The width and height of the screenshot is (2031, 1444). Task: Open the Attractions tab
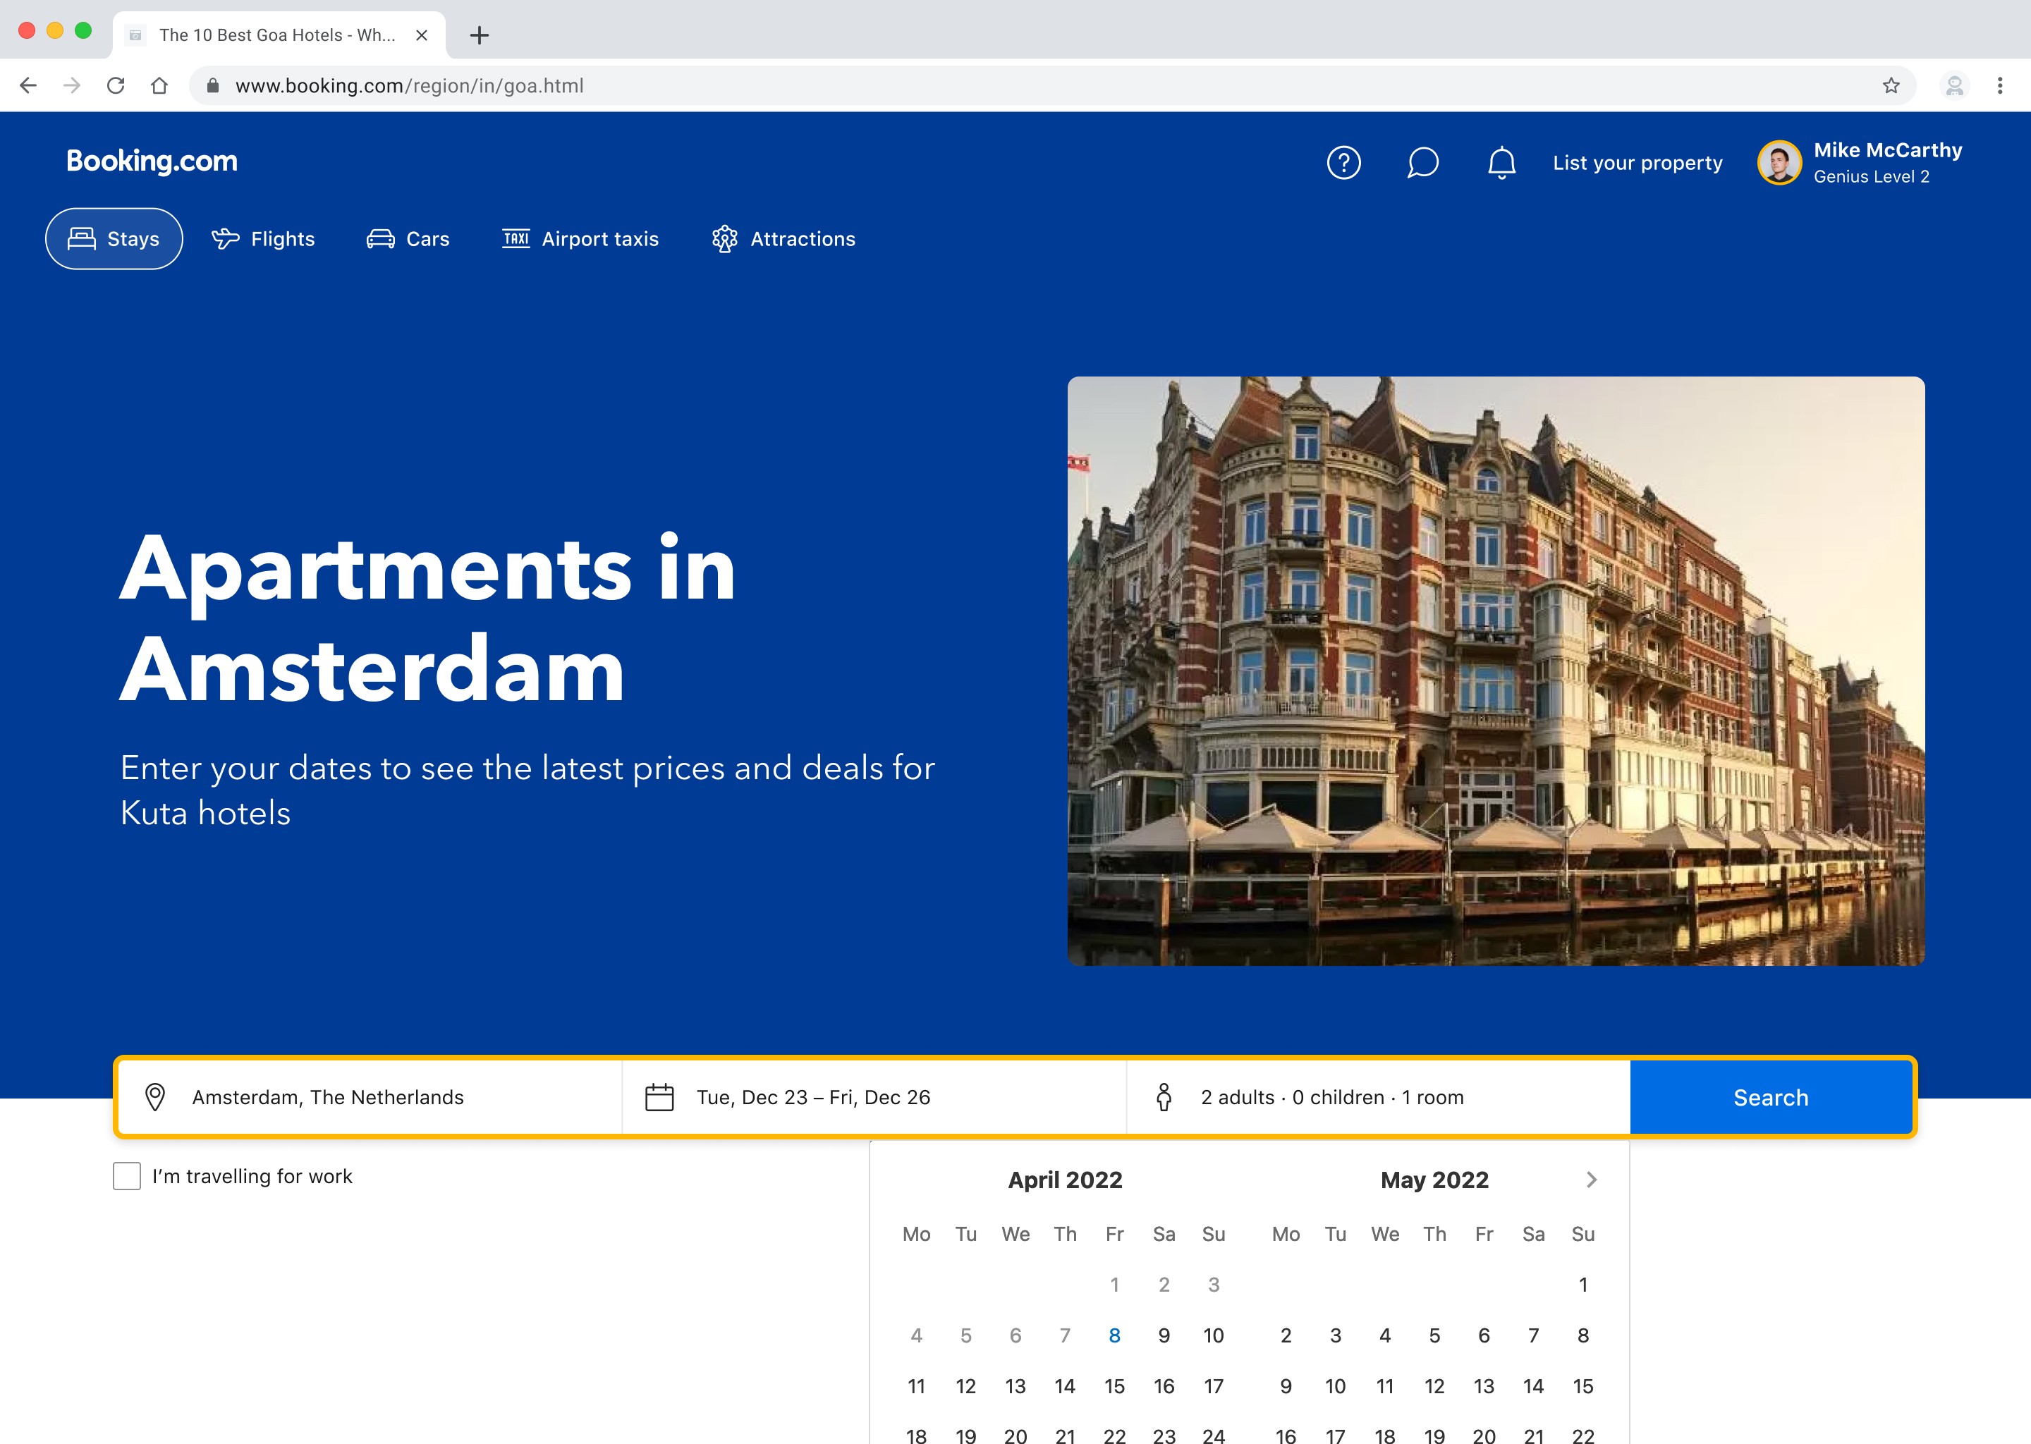tap(783, 239)
